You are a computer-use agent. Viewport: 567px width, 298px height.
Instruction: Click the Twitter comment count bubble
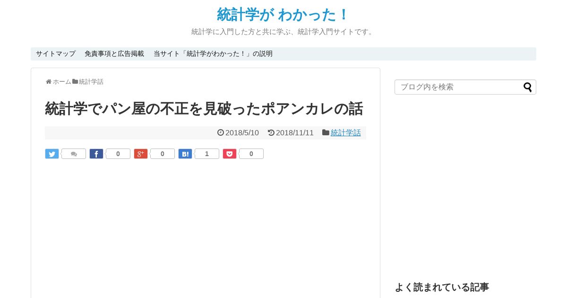tap(74, 154)
